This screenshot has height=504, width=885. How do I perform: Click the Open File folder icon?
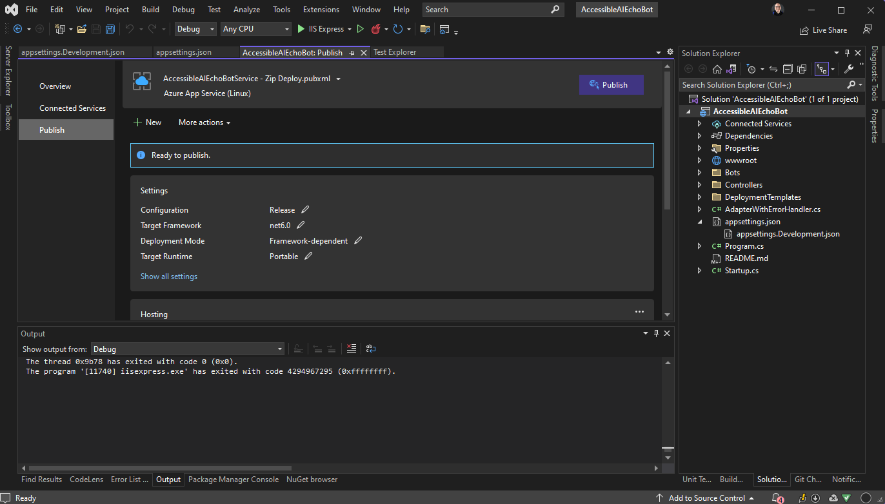pos(82,29)
